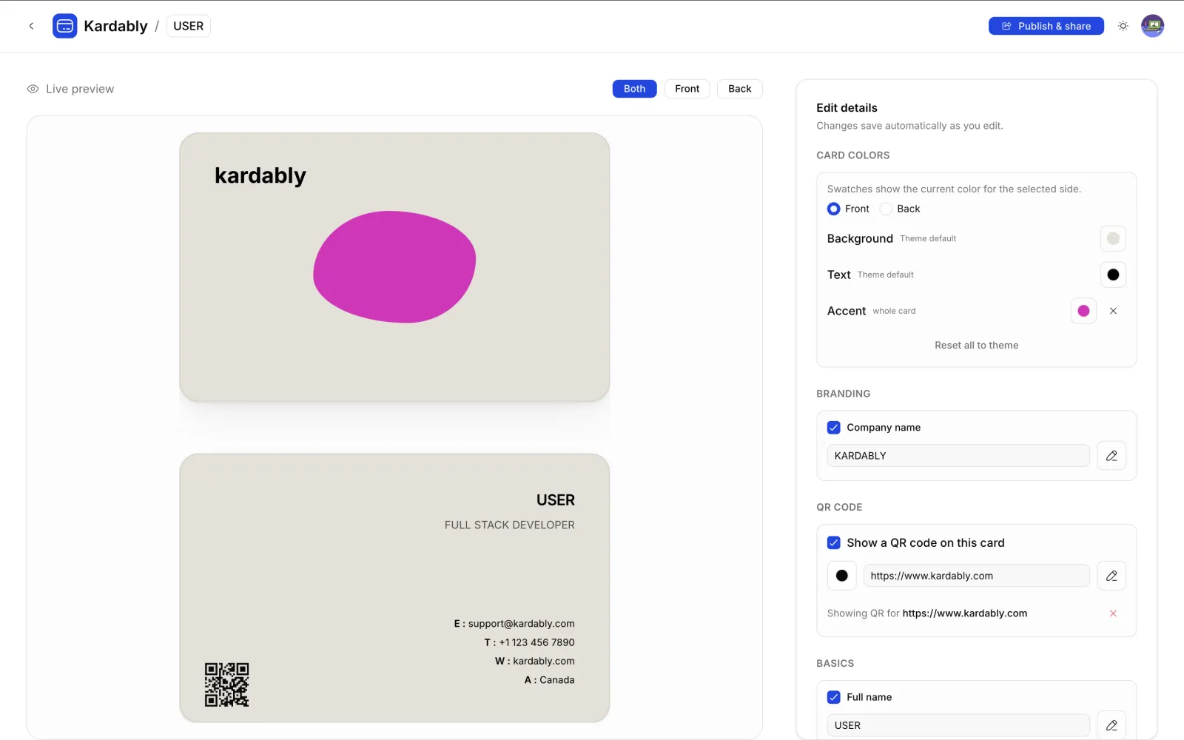
Task: Open the QR code color swatch
Action: click(x=841, y=576)
